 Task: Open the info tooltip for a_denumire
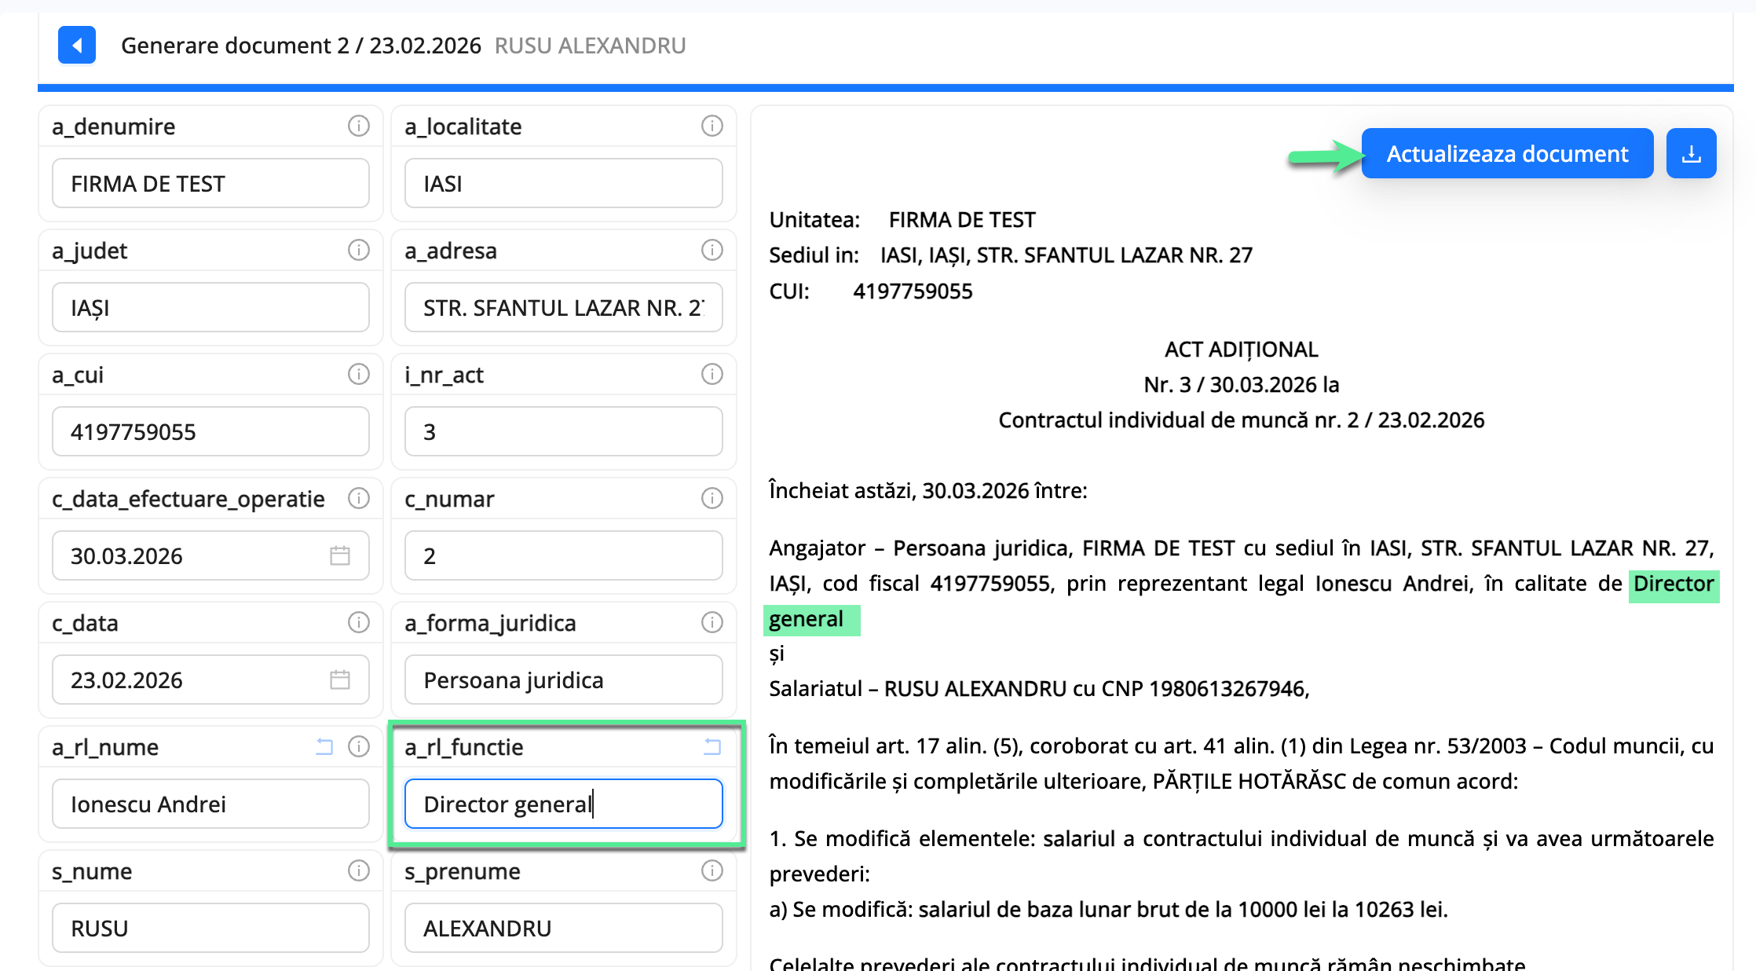[x=359, y=126]
